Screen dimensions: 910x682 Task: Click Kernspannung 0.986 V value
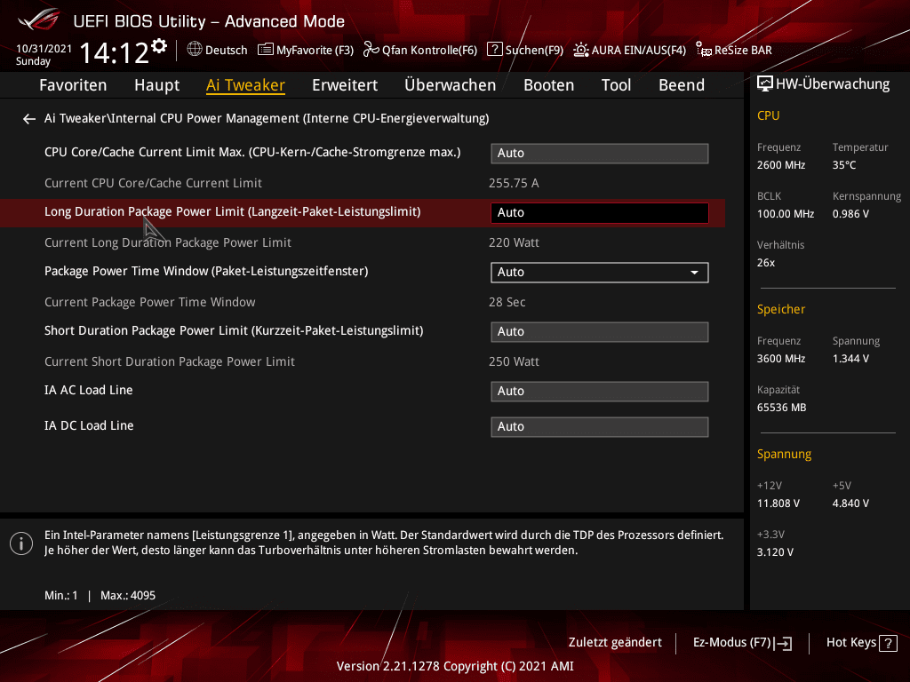tap(850, 214)
